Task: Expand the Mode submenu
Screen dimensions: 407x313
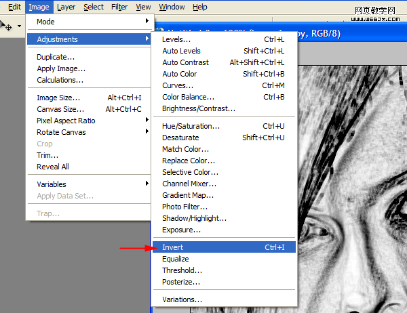Action: coord(89,22)
